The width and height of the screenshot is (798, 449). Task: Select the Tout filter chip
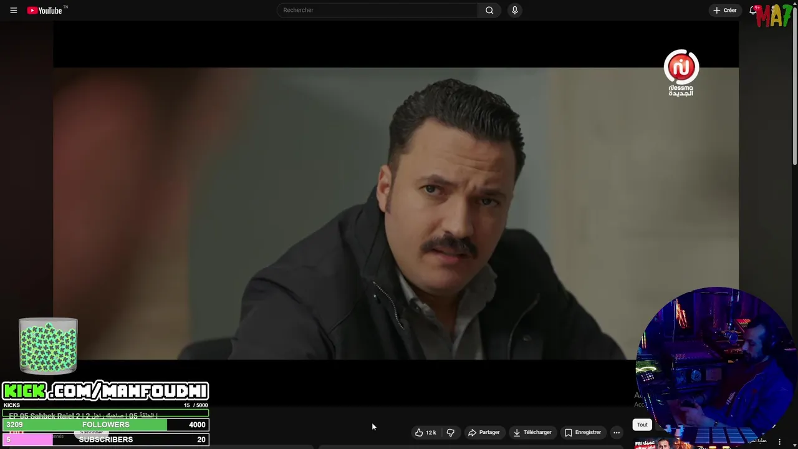(x=642, y=425)
